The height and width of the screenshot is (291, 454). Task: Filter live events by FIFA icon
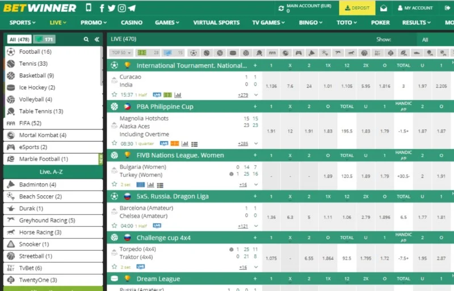pos(272,53)
